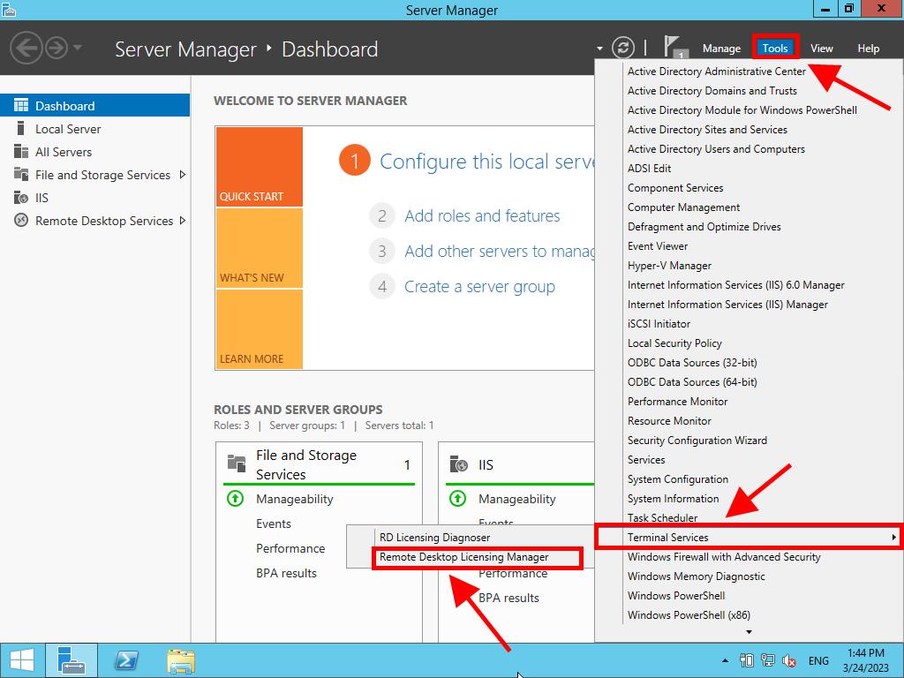The image size is (904, 678).
Task: Open Events under File and Storage Services
Action: point(274,524)
